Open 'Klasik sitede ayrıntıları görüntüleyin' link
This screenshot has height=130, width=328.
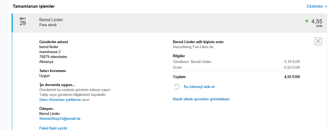click(201, 99)
